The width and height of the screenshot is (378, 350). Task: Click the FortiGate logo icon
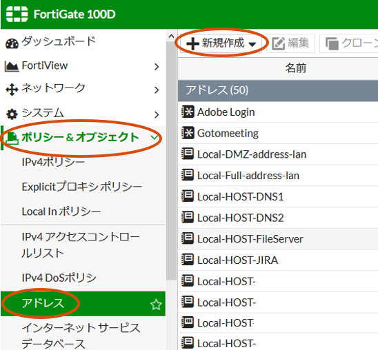pyautogui.click(x=17, y=14)
